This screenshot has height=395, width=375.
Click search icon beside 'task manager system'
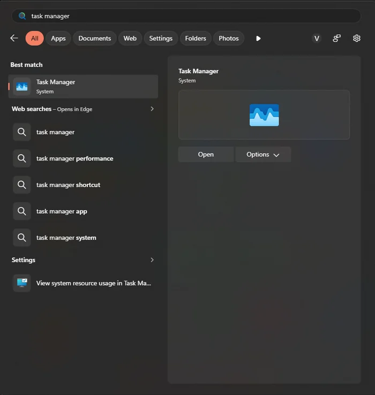coord(22,238)
